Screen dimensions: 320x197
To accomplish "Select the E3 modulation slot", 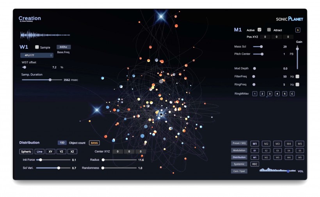I will pos(277,150).
